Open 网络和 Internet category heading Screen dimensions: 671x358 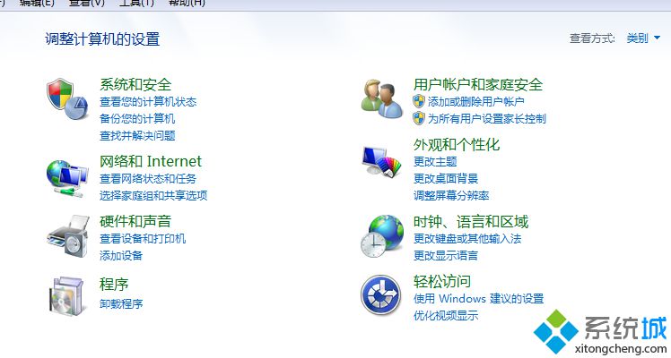coord(150,161)
